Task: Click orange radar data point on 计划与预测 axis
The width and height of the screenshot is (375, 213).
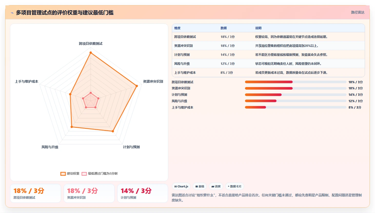Action: point(113,131)
